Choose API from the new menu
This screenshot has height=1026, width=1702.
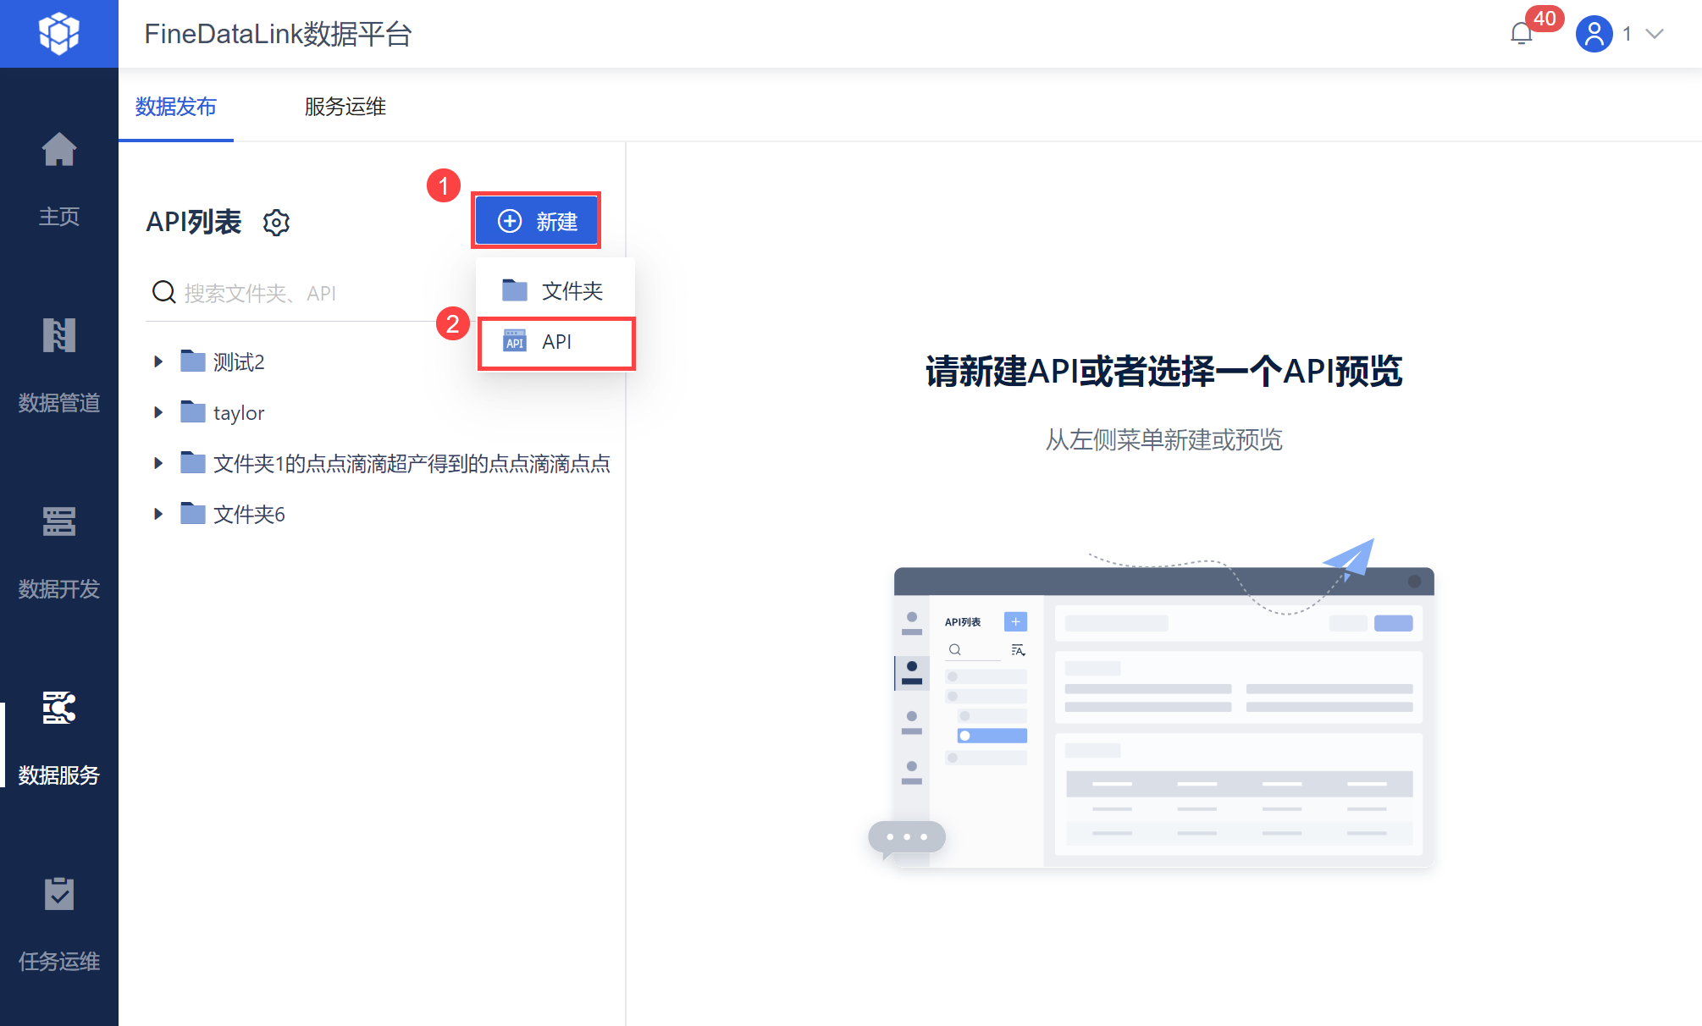(x=555, y=342)
